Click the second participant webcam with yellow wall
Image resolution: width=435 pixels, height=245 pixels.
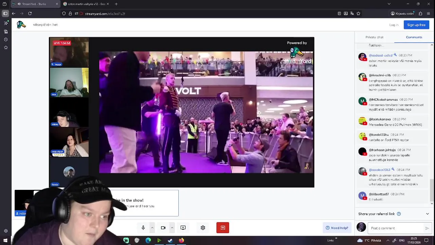point(69,82)
